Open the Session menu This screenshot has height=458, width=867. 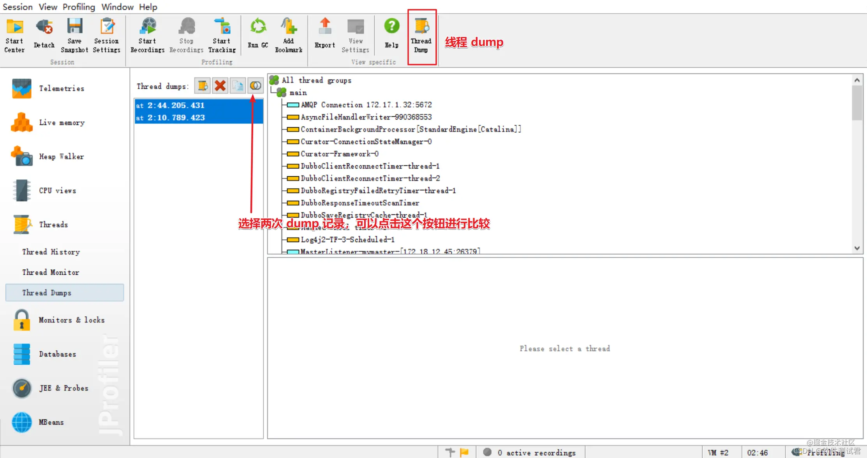pyautogui.click(x=18, y=7)
